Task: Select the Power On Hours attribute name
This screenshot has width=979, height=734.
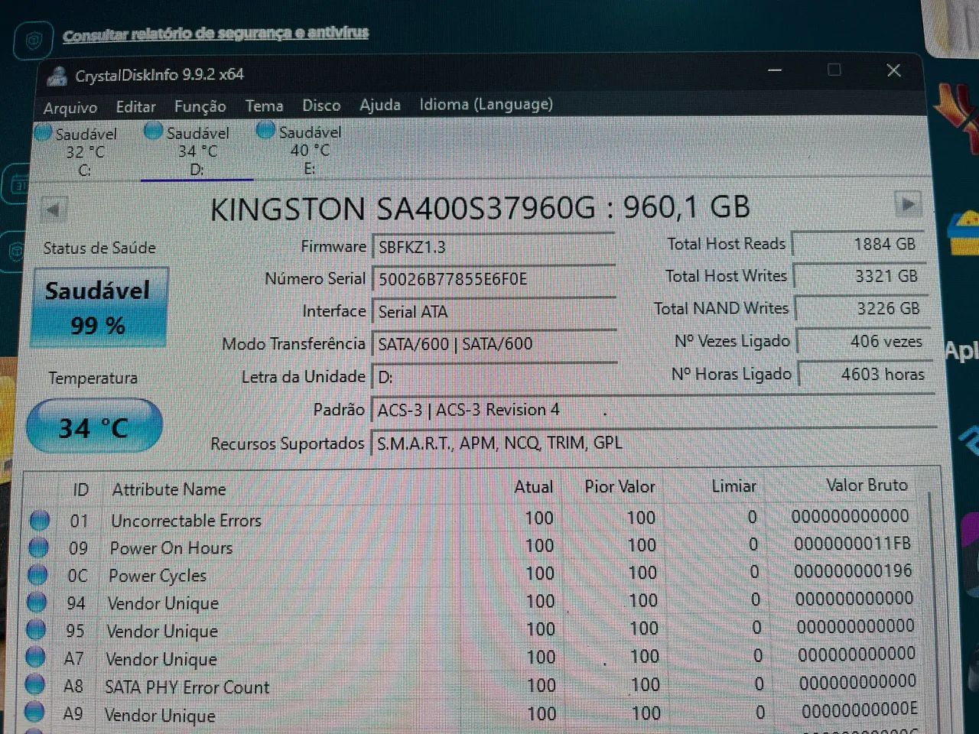Action: pos(171,548)
